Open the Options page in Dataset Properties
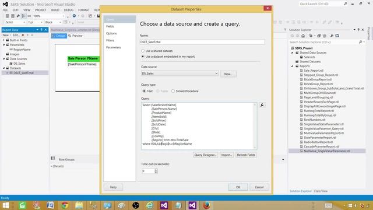This screenshot has width=373, height=210. coord(111,33)
